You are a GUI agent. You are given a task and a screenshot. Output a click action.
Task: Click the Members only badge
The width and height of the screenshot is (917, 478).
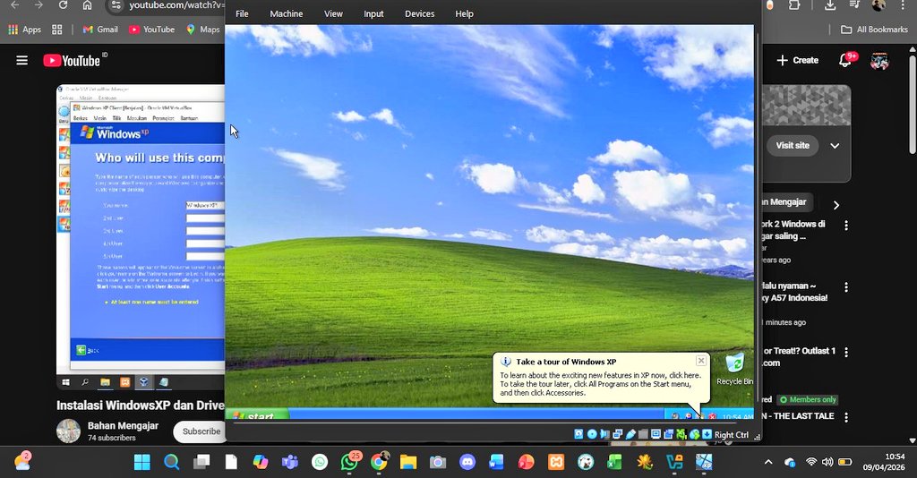point(809,400)
